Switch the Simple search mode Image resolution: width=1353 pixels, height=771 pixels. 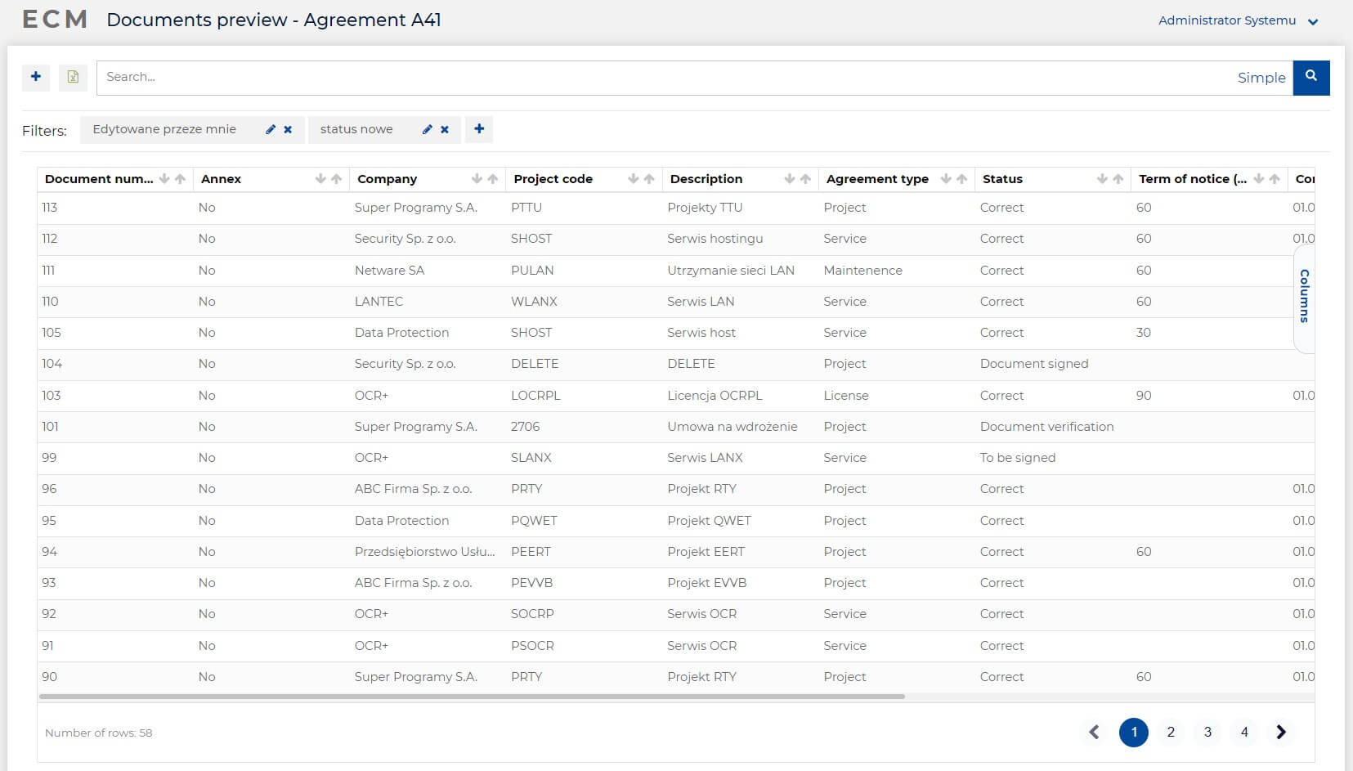pyautogui.click(x=1261, y=78)
